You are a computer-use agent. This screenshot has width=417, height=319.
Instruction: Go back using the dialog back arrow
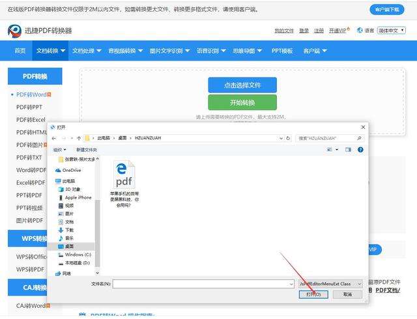(x=54, y=138)
